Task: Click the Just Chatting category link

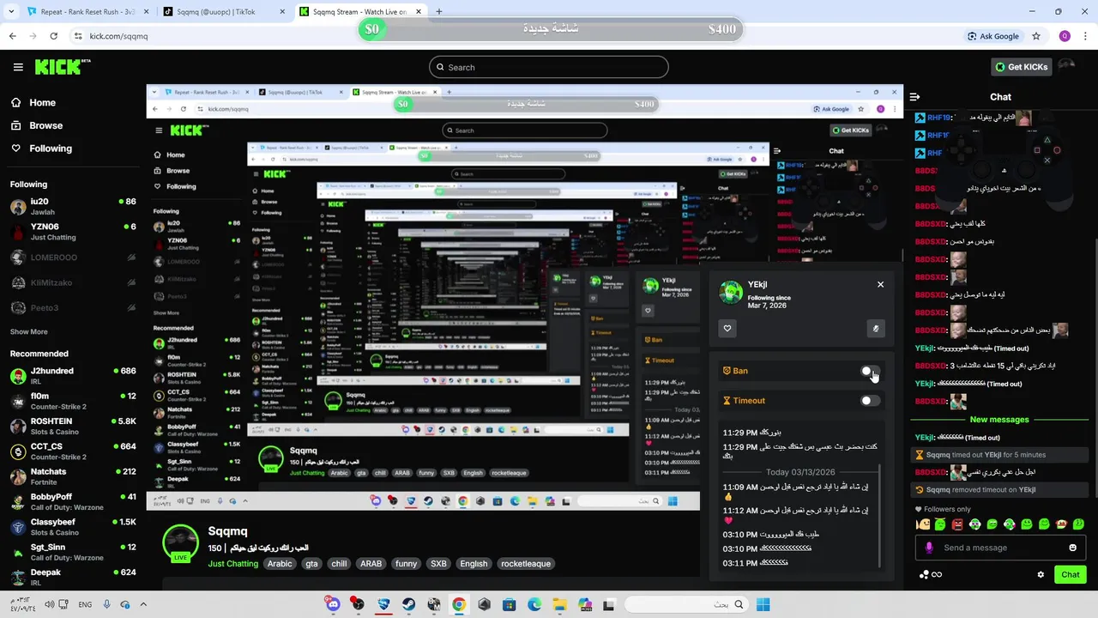Action: tap(232, 564)
